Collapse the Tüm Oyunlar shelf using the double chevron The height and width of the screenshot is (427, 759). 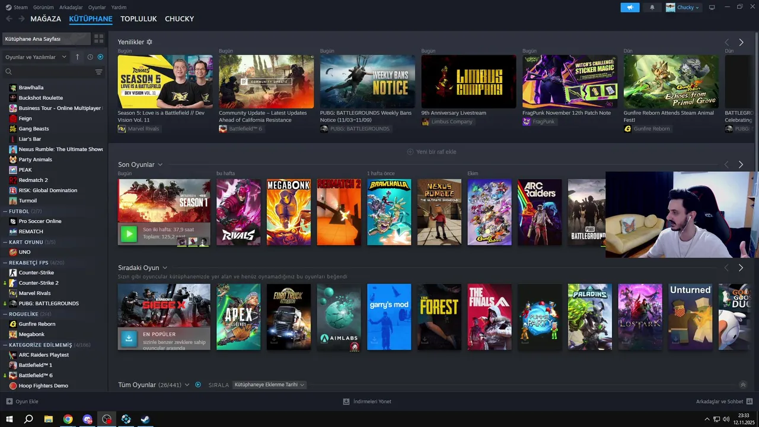coord(743,385)
